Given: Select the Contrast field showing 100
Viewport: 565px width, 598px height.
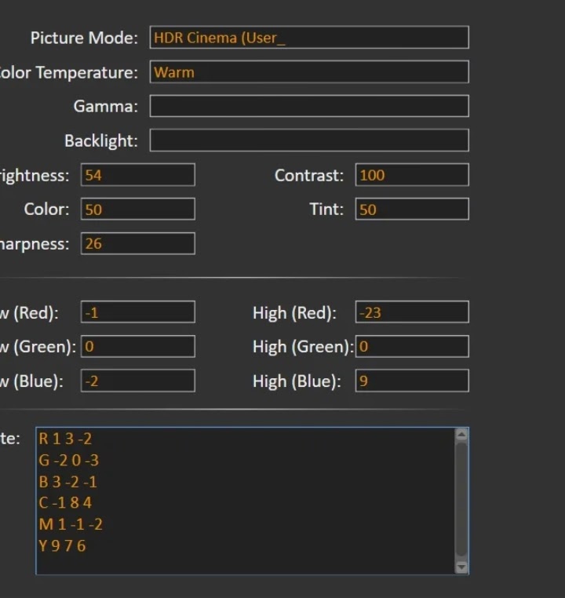Looking at the screenshot, I should (411, 175).
